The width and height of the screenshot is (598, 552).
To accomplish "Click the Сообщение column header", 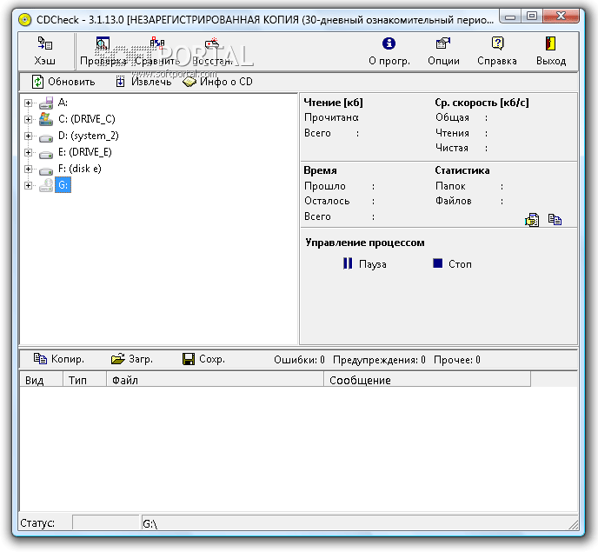I will click(360, 380).
